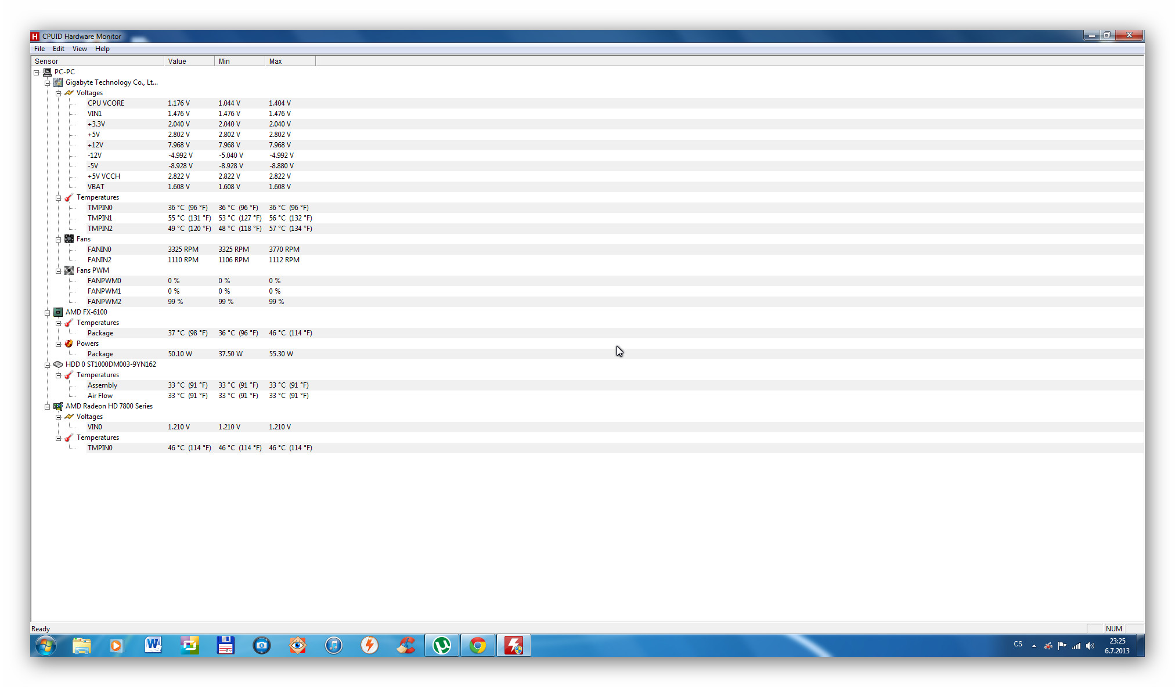Click the HDD 0 ST1000DM003 drive icon

58,364
